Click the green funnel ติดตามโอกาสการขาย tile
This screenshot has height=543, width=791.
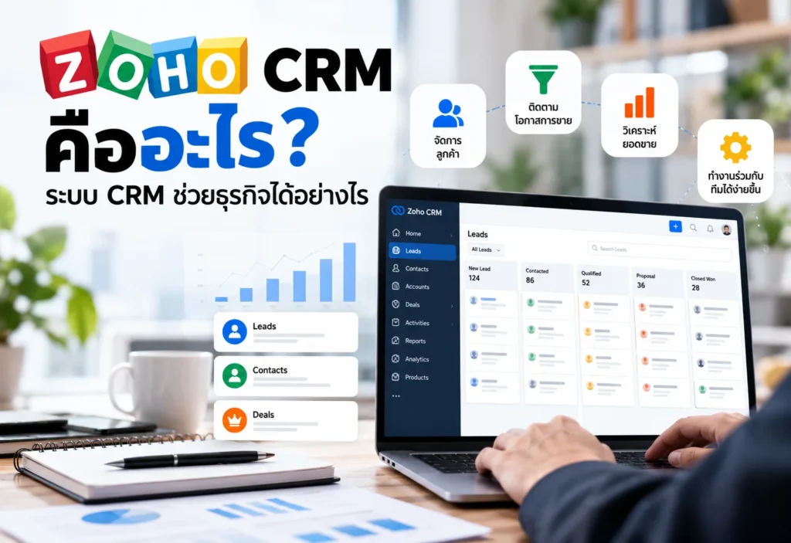(543, 92)
